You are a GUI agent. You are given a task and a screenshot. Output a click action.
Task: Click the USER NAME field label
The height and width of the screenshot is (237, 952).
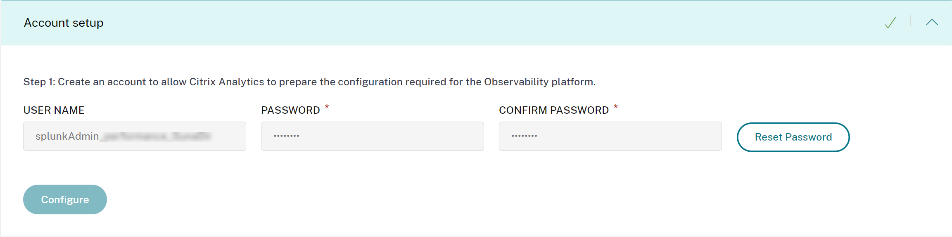(x=54, y=110)
